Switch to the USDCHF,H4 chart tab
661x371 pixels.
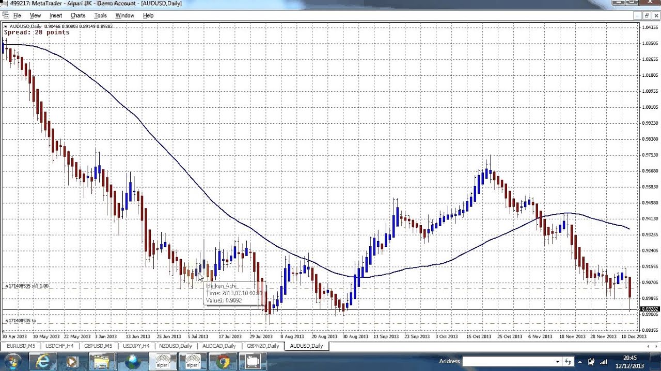[x=59, y=346]
